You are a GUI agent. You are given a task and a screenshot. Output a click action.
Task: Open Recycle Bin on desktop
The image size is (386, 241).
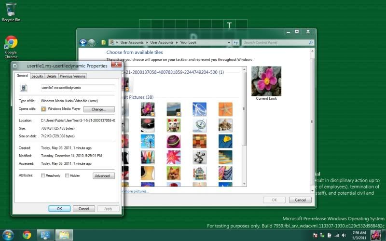coord(11,10)
